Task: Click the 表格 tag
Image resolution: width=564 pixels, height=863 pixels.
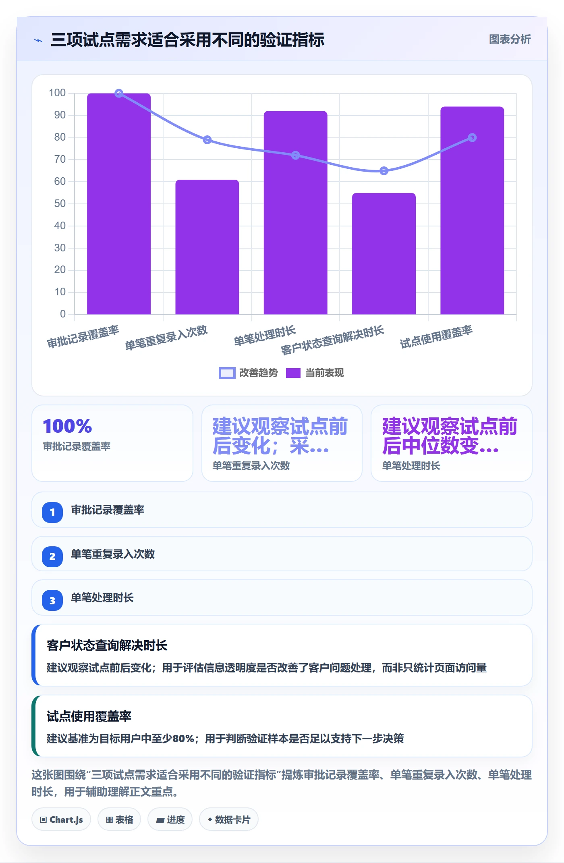Action: click(x=119, y=819)
